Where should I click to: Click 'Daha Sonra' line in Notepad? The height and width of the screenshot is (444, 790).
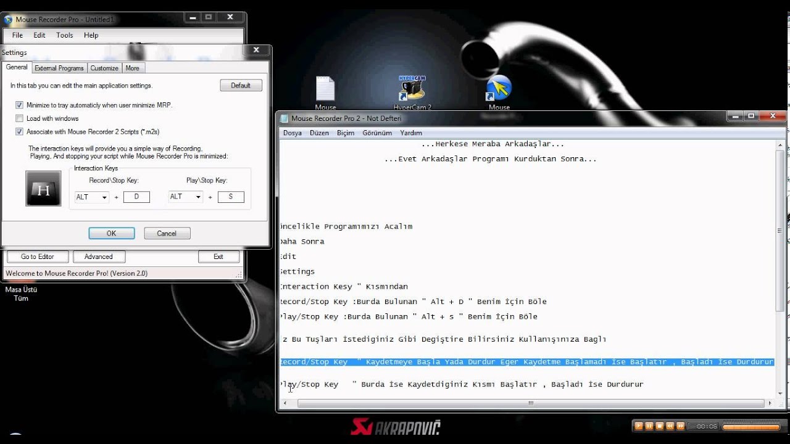(302, 242)
